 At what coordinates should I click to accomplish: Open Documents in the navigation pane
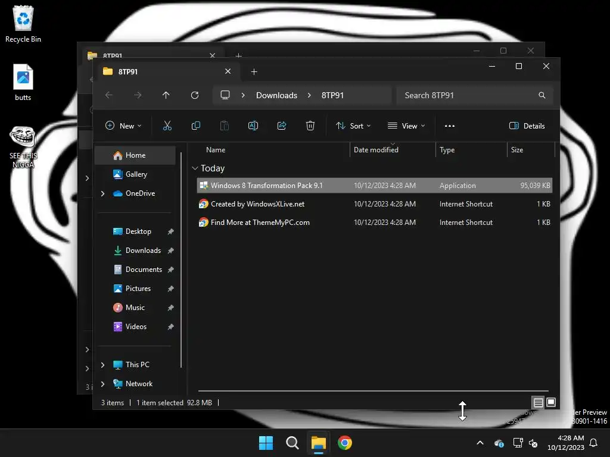click(x=135, y=270)
